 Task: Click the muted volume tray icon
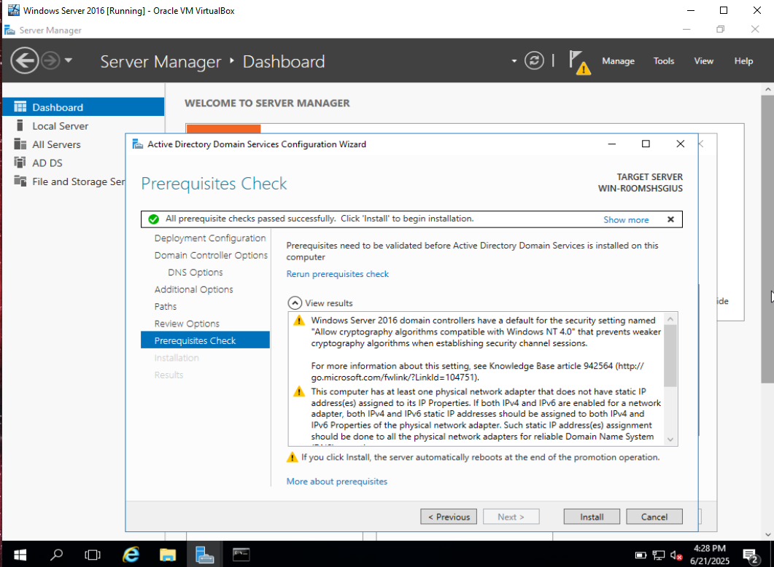tap(676, 555)
